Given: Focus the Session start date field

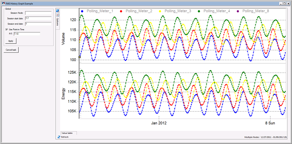Looking at the screenshot, I should coord(38,19).
